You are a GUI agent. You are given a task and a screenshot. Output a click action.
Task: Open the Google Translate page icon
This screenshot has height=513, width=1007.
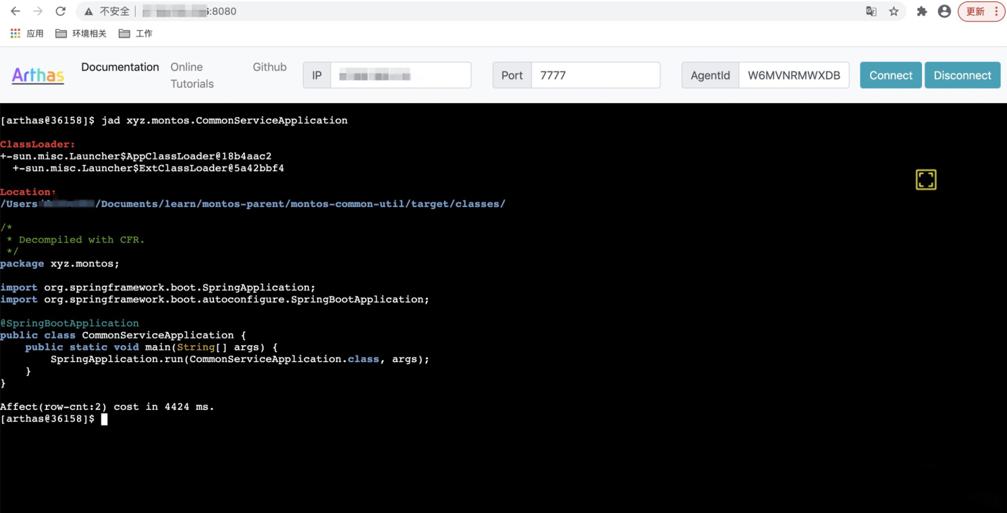point(871,11)
